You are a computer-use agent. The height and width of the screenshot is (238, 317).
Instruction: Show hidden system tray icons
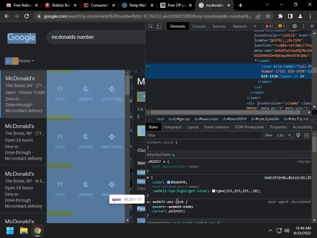point(270,231)
